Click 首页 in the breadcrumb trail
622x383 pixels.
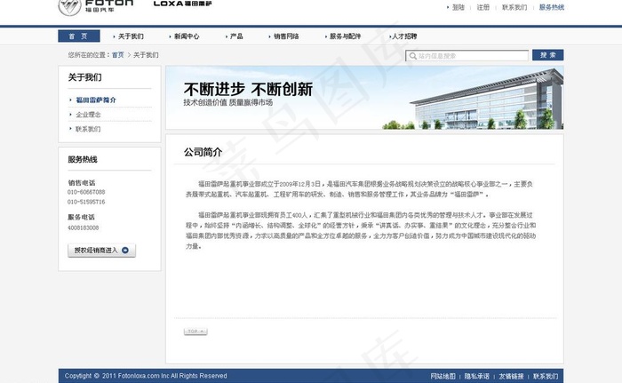(x=118, y=55)
